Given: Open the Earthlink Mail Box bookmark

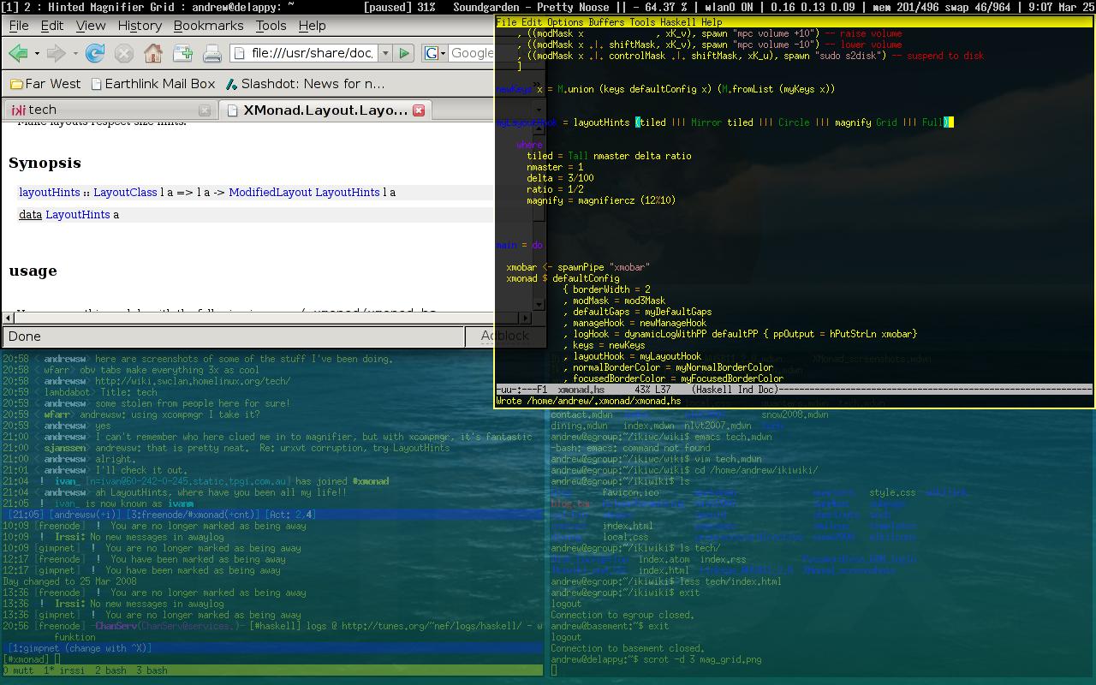Looking at the screenshot, I should coord(153,84).
